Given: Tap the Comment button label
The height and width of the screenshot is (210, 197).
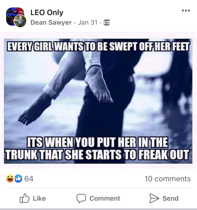Looking at the screenshot, I should pyautogui.click(x=105, y=198).
